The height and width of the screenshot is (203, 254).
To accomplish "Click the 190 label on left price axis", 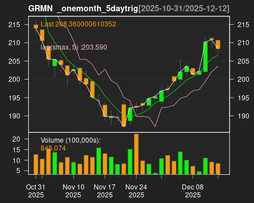I will pos(14,116).
